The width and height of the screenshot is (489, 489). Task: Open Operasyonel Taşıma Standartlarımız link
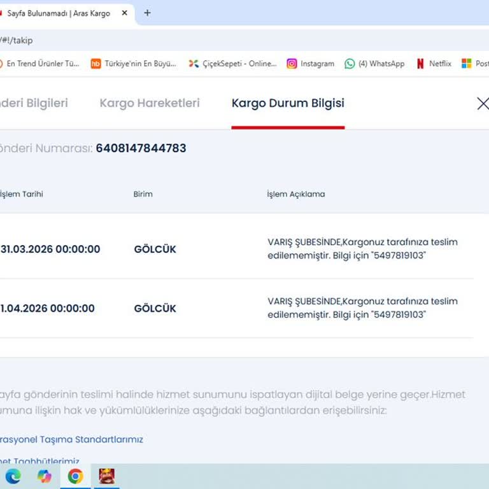(x=71, y=439)
